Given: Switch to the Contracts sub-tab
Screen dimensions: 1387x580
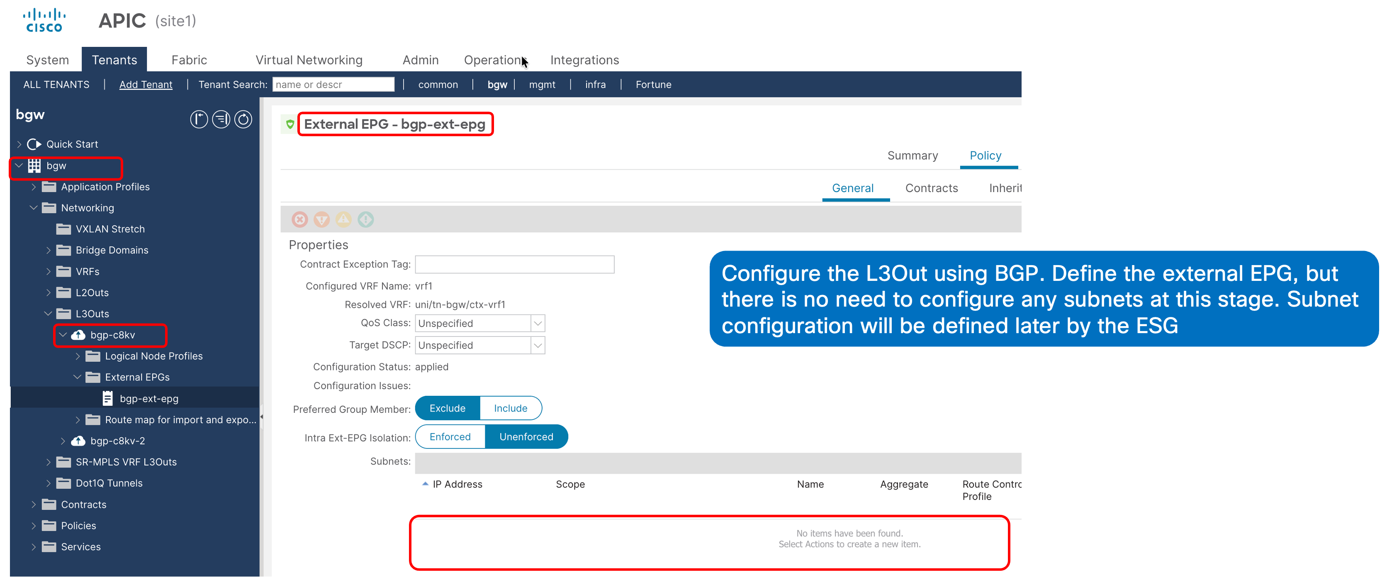Looking at the screenshot, I should [x=932, y=188].
